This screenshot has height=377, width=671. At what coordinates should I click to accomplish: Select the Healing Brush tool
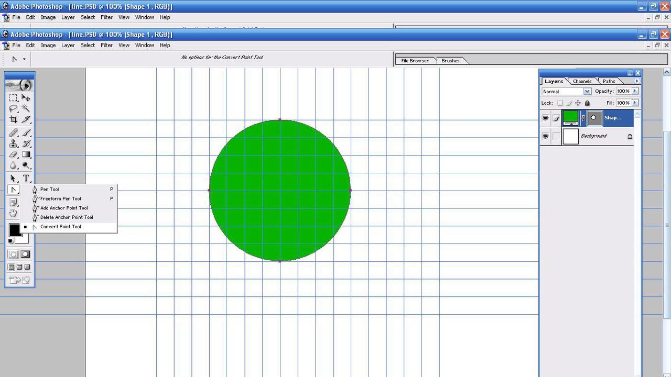coord(14,133)
